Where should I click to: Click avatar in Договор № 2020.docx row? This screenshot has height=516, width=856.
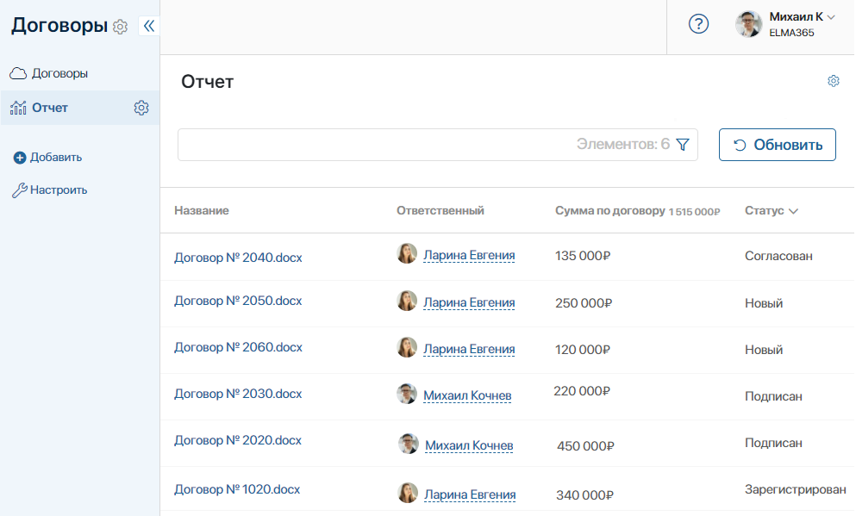click(x=409, y=444)
